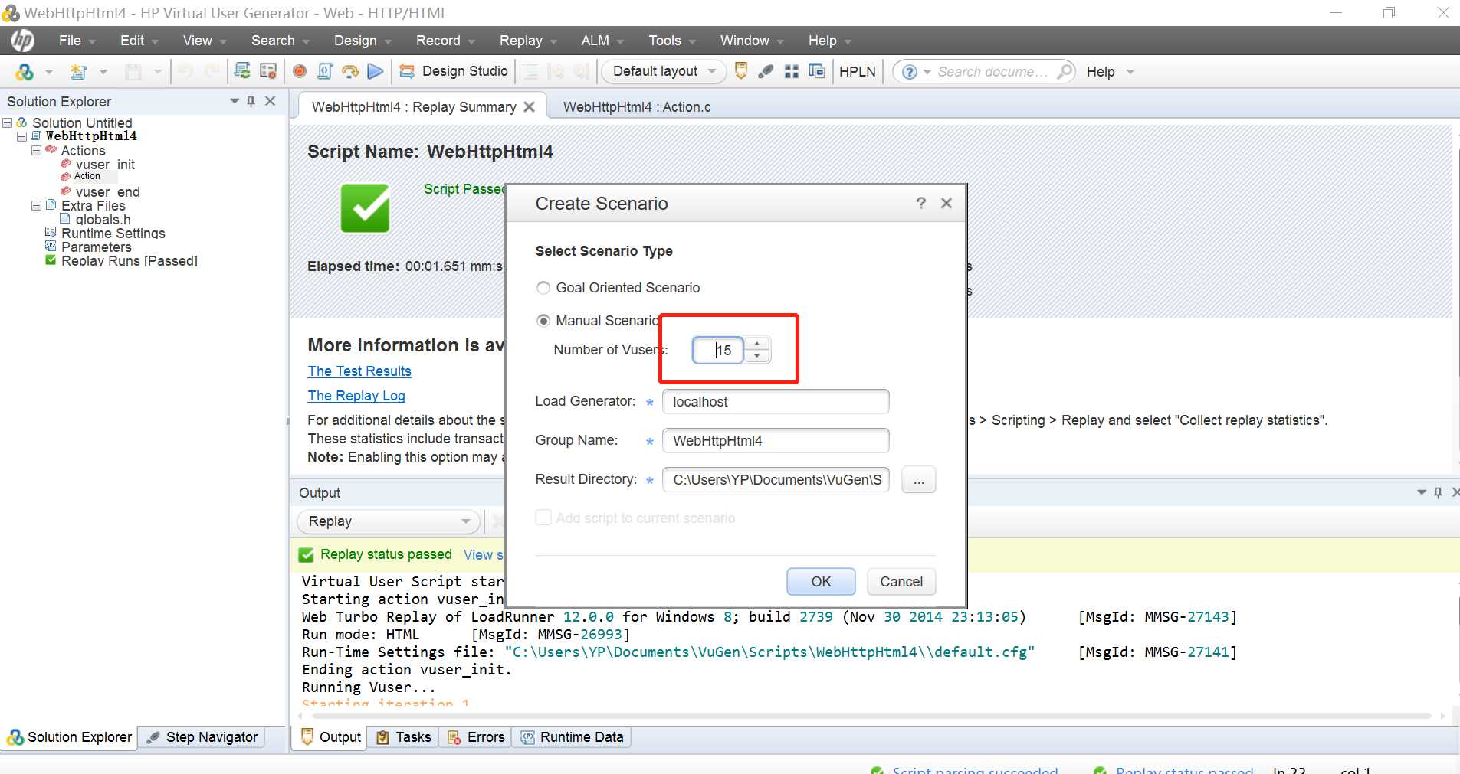The width and height of the screenshot is (1460, 774).
Task: Open The Replay Log link
Action: click(356, 396)
